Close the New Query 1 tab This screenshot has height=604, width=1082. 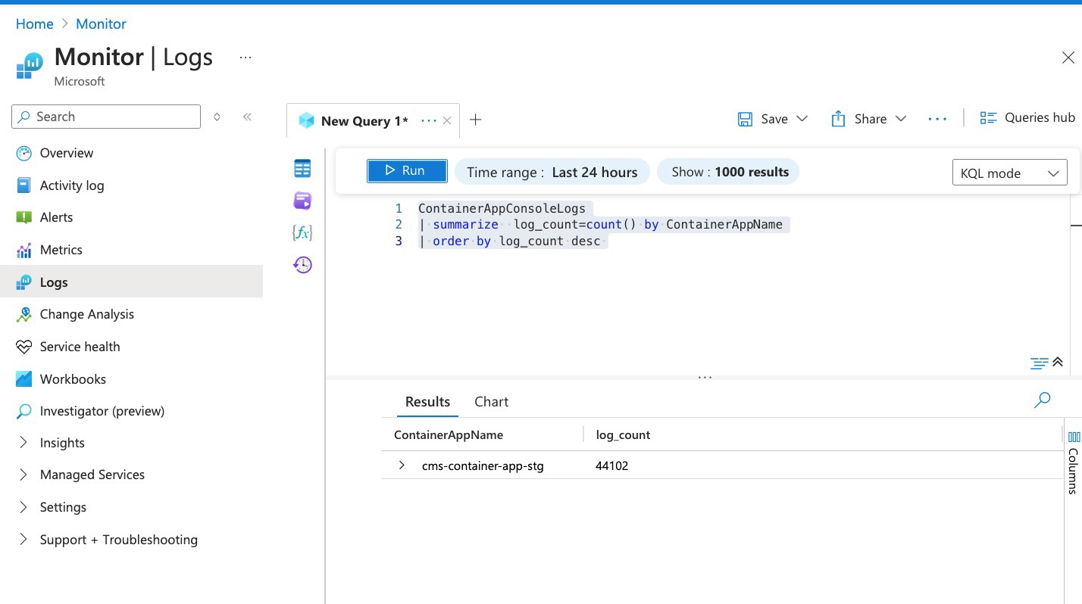coord(447,120)
